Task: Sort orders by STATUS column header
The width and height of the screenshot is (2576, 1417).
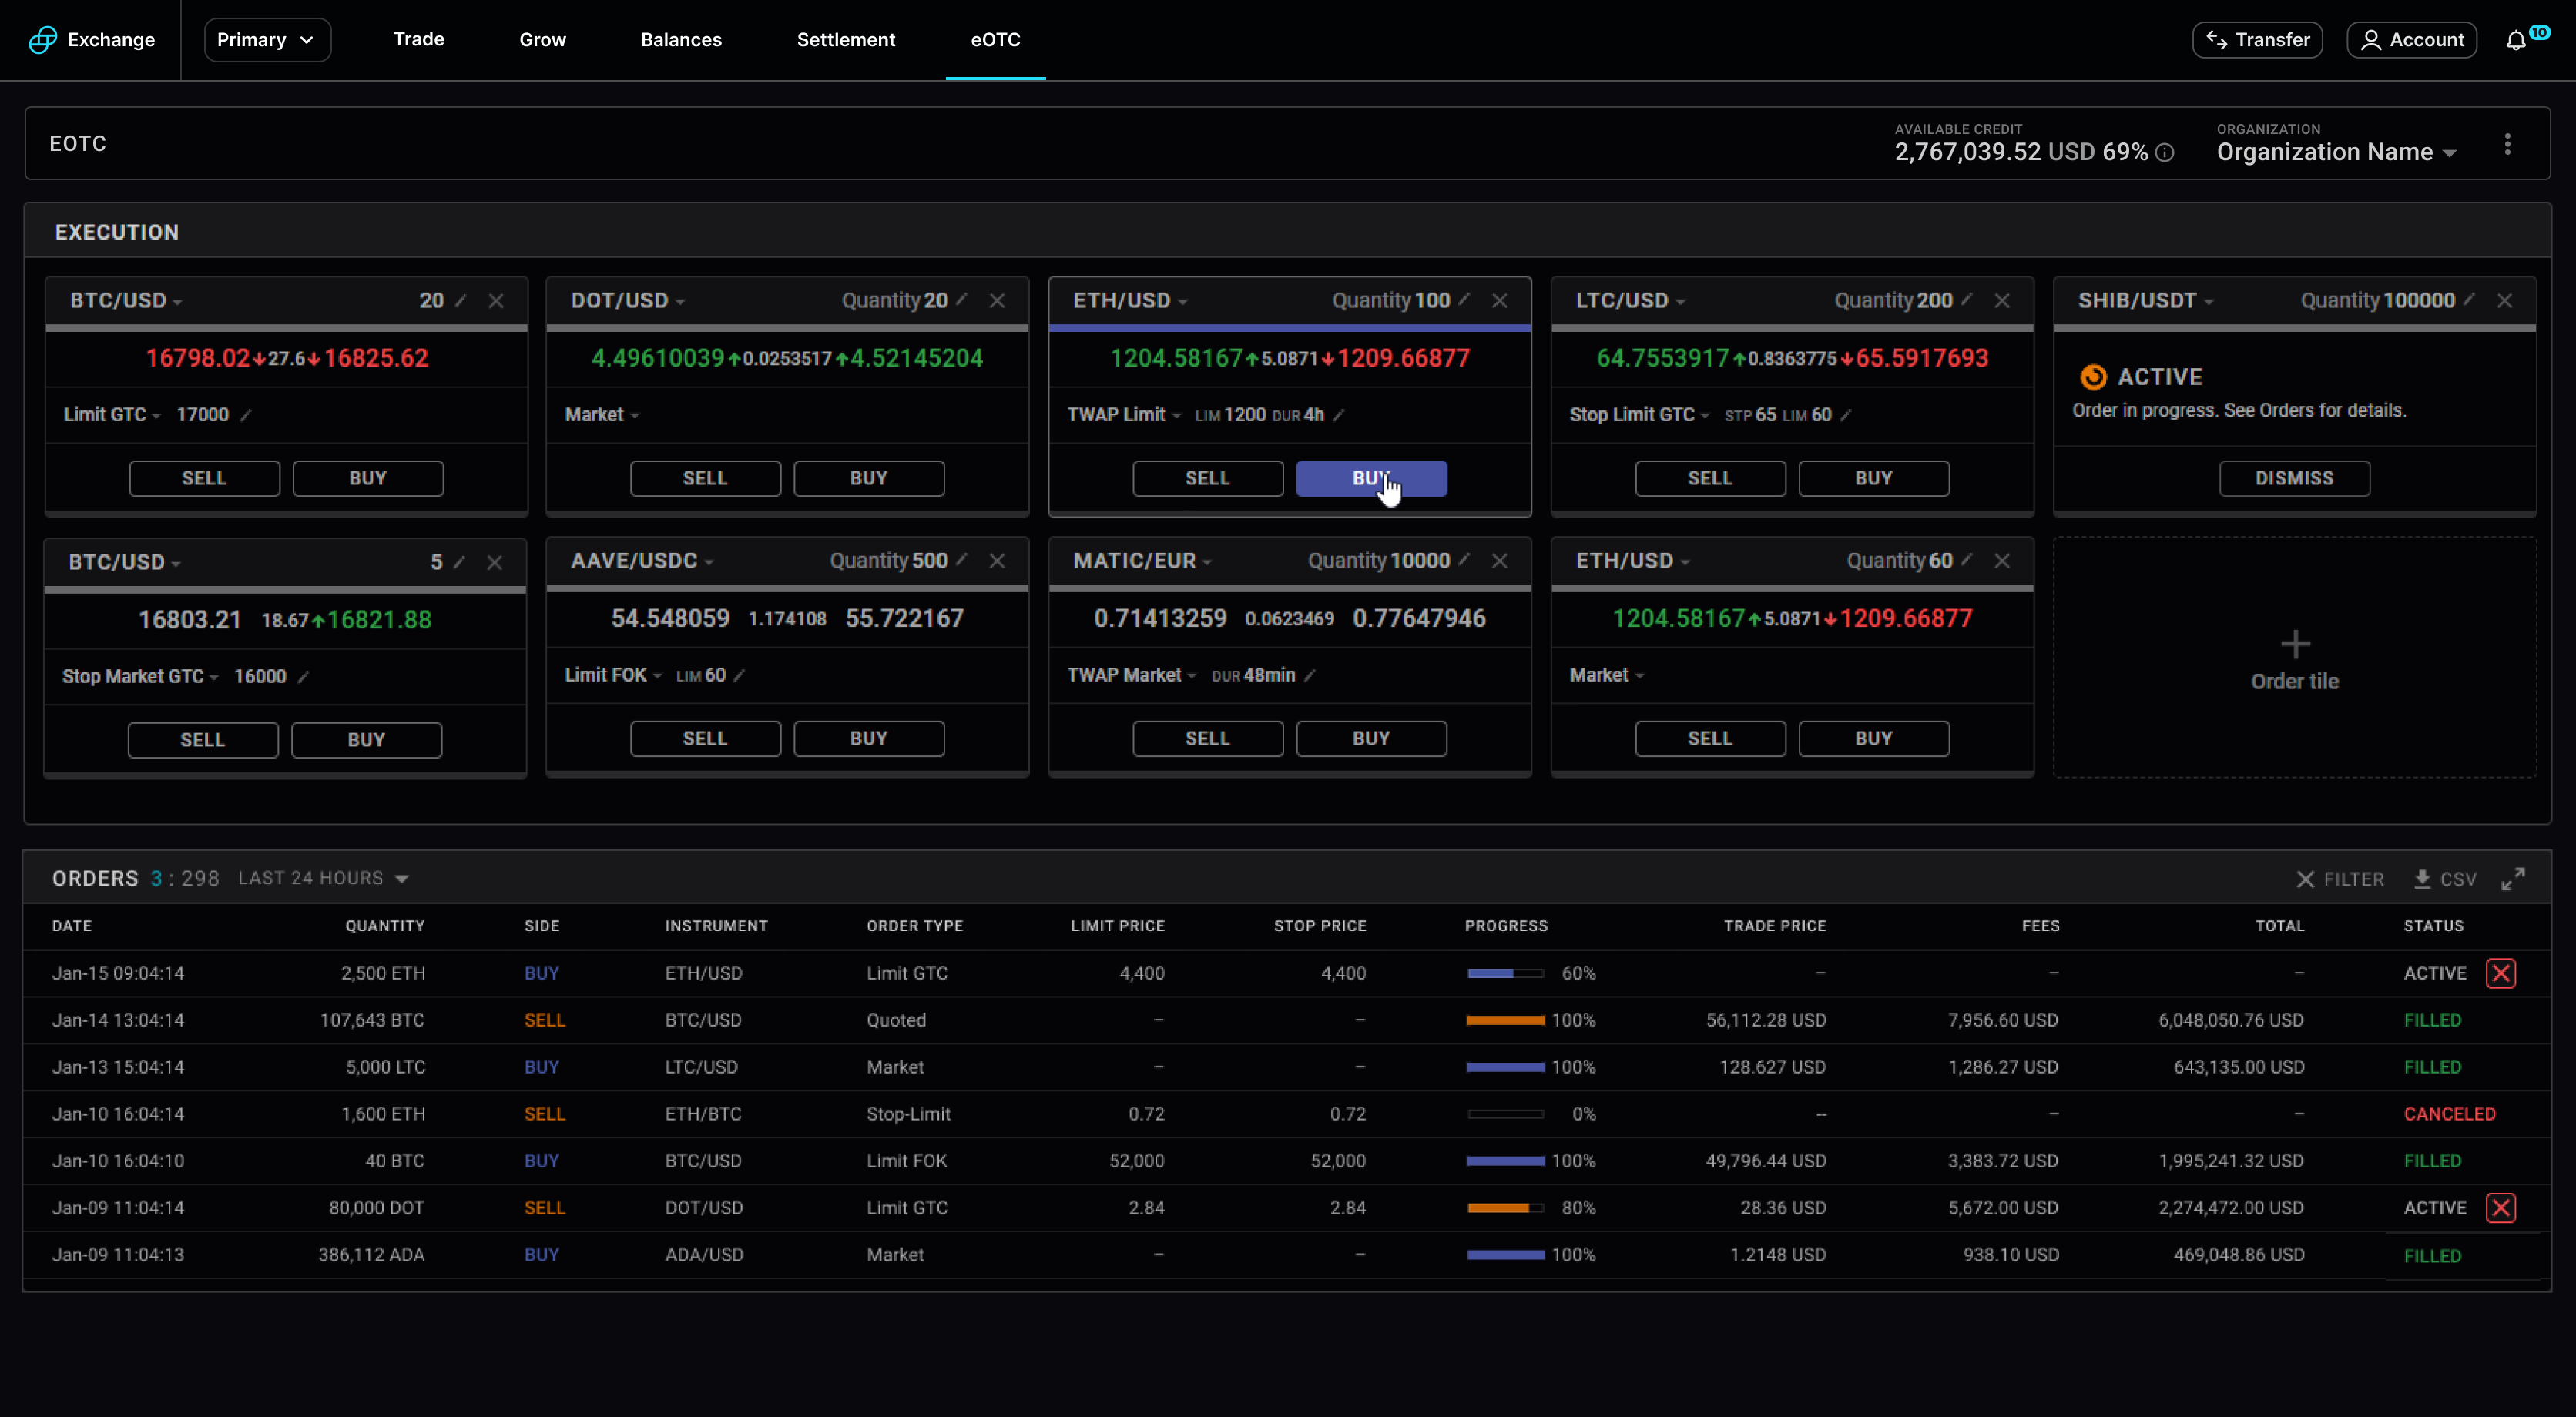Action: click(2433, 926)
